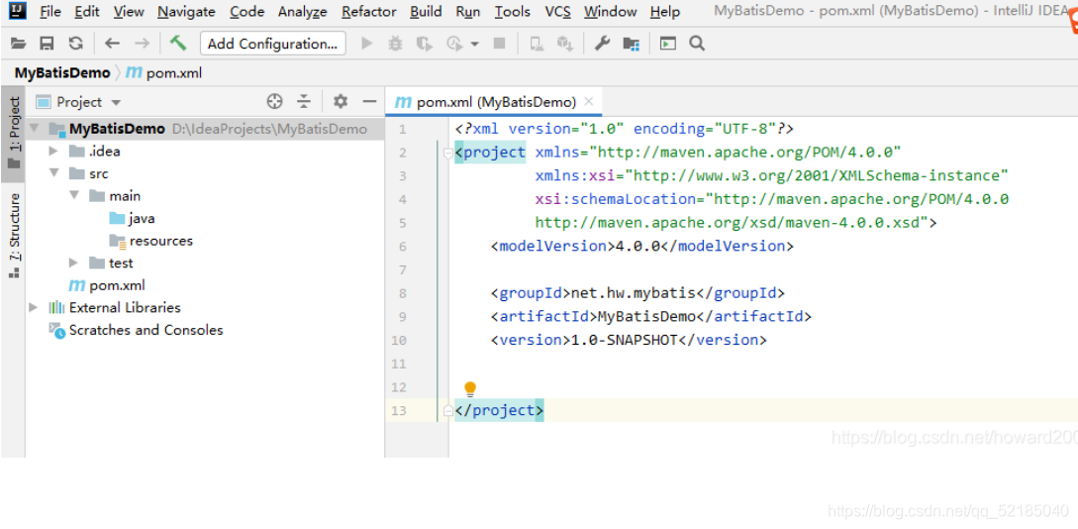This screenshot has height=529, width=1078.
Task: Click the Stop square icon
Action: click(500, 44)
